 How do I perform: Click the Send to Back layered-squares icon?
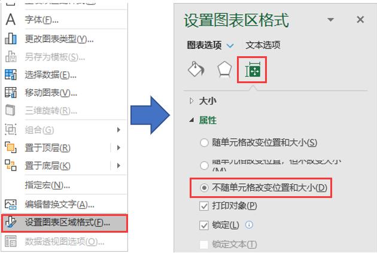[11, 165]
